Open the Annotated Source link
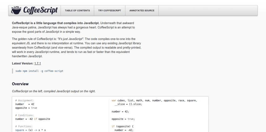The width and height of the screenshot is (266, 132). tap(142, 11)
